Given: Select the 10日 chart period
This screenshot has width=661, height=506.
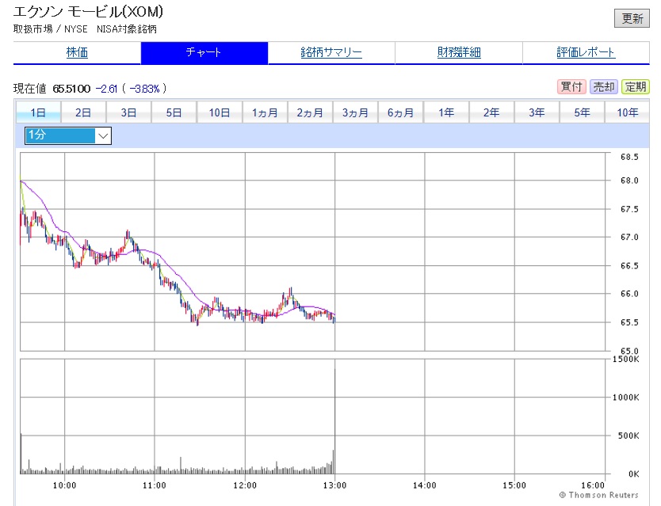Looking at the screenshot, I should (220, 112).
